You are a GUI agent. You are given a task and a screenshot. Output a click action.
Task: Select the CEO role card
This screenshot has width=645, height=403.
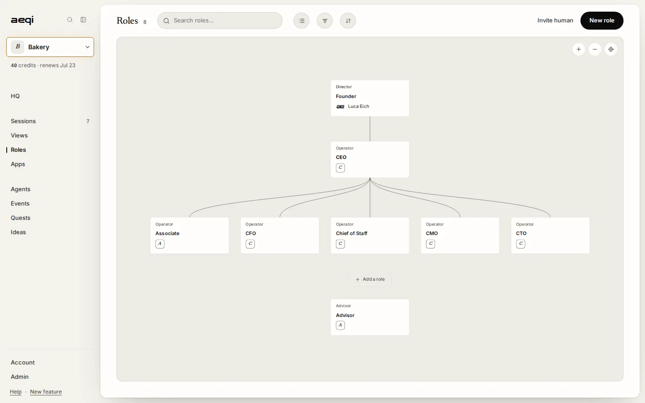tap(370, 159)
